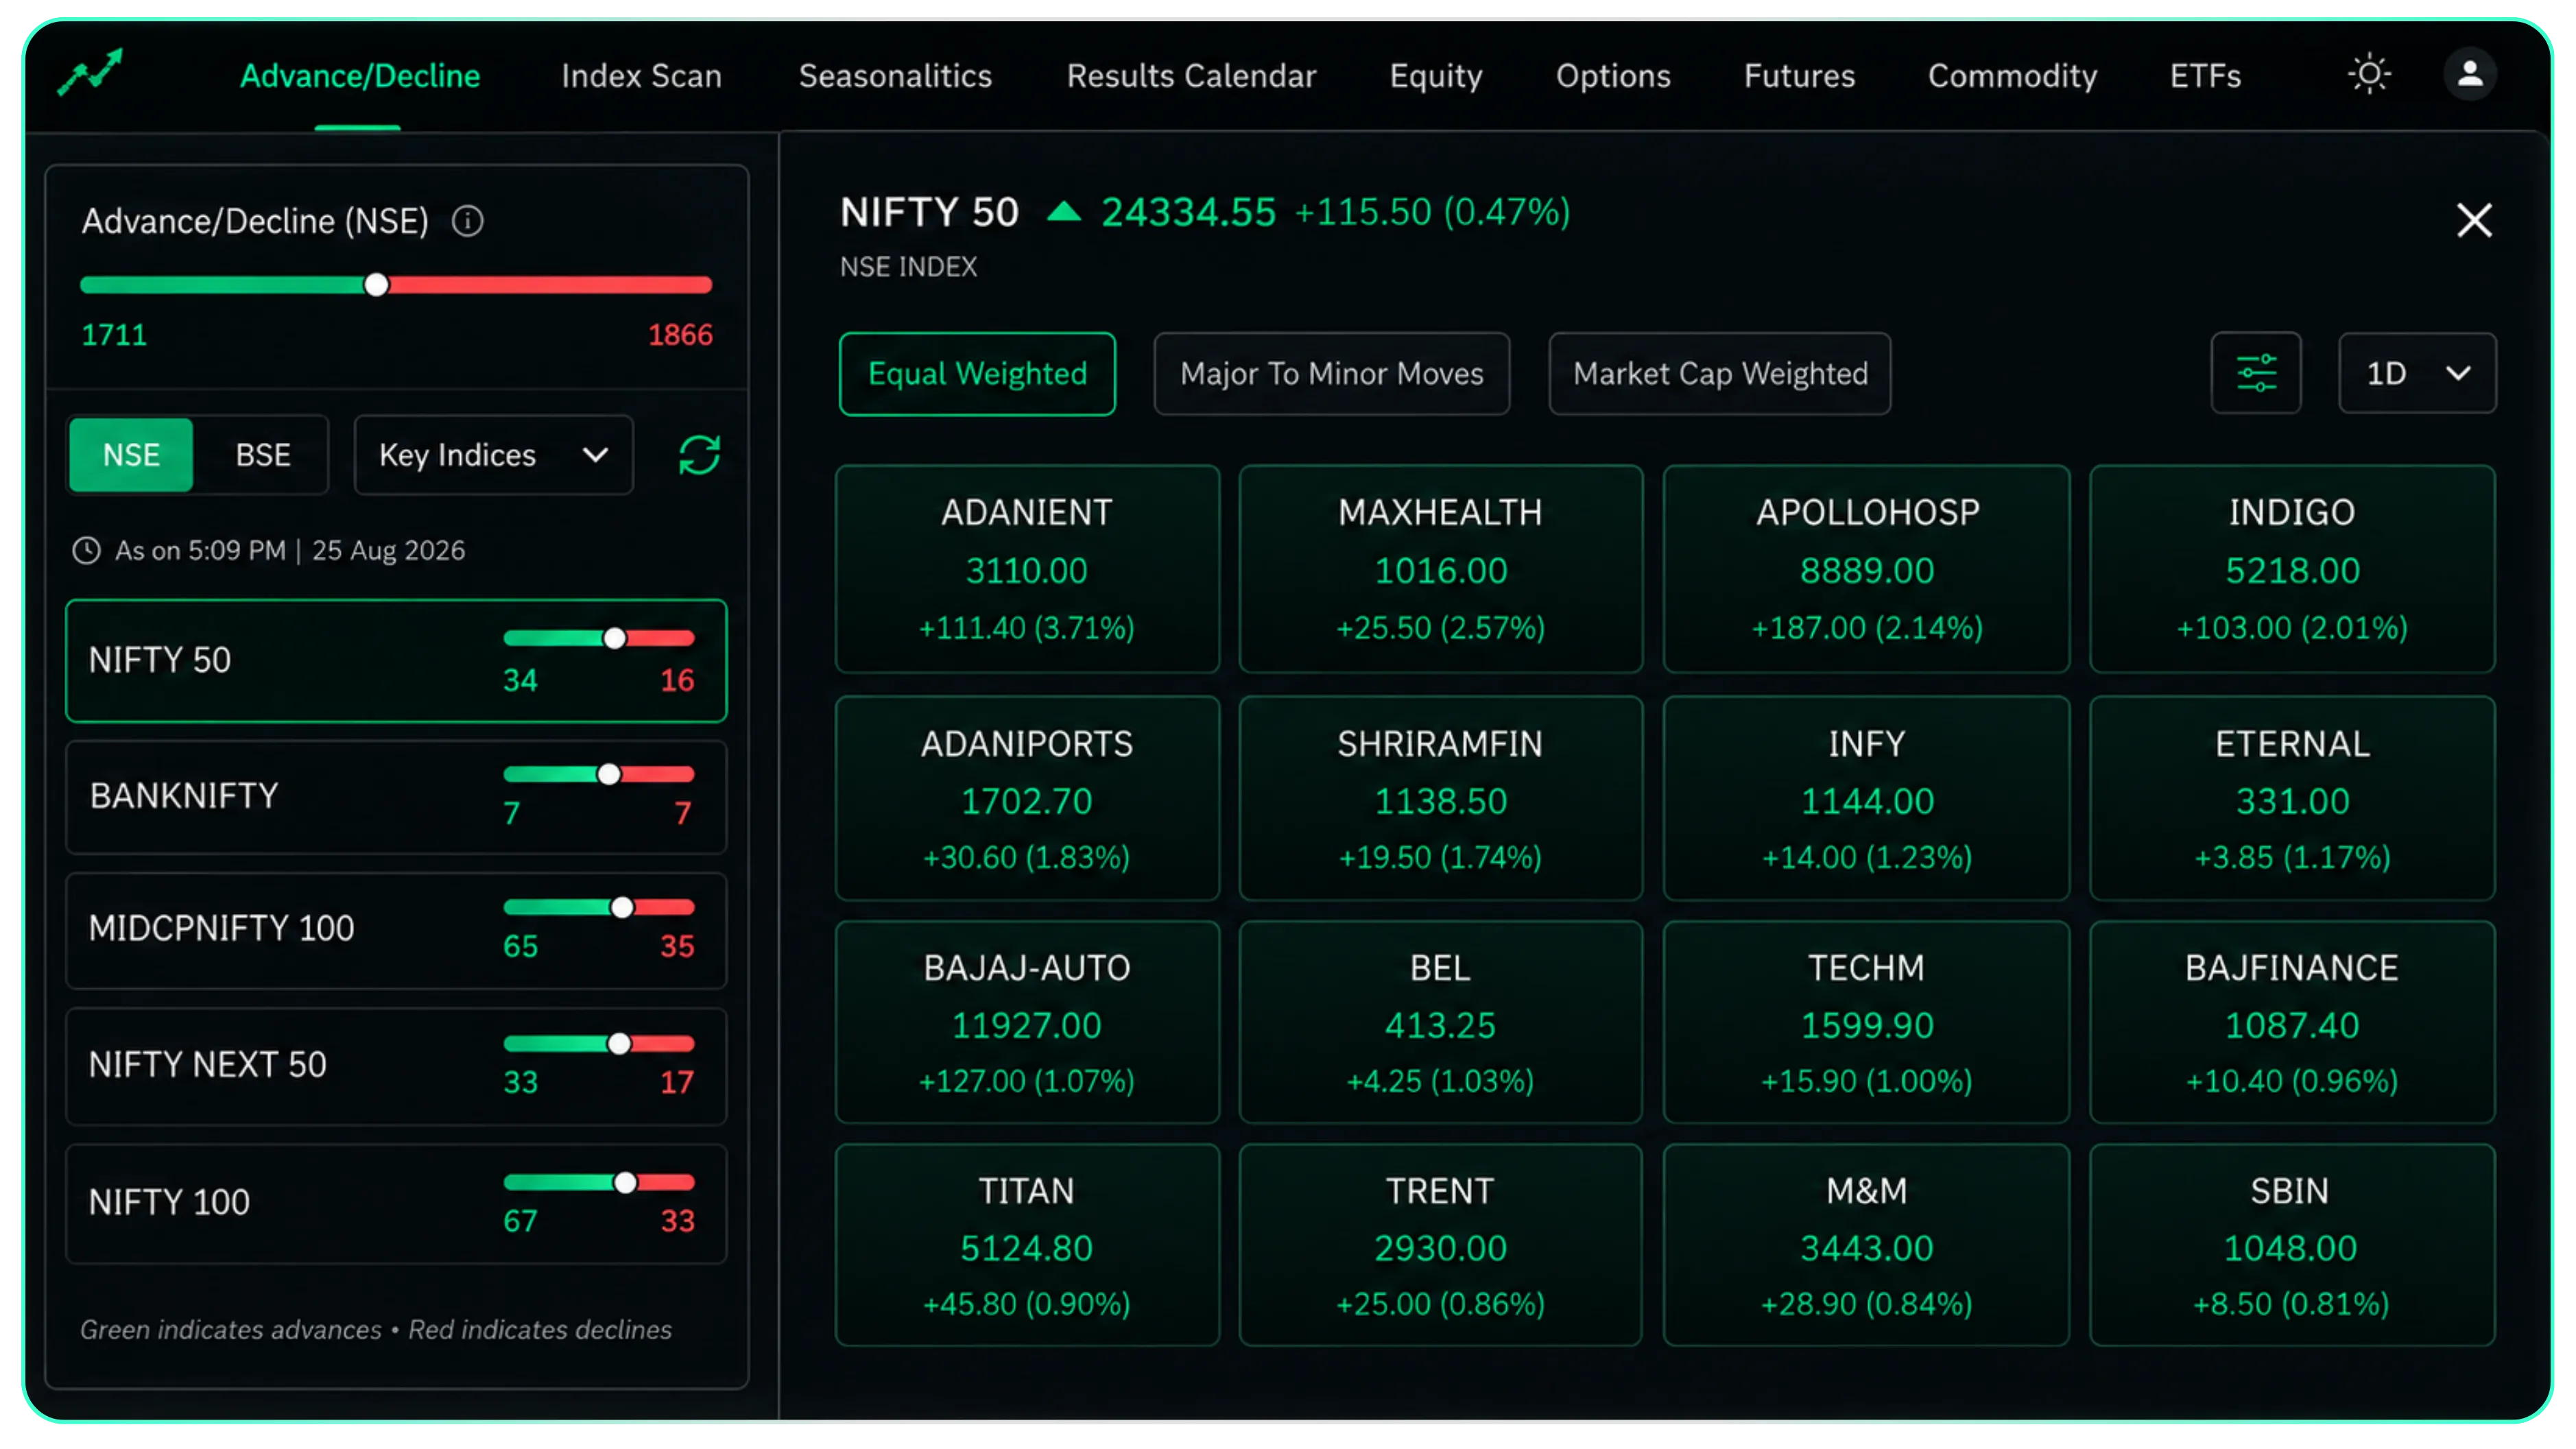Click the NIFTY 100 advance/decline bar
This screenshot has width=2576, height=1449.
(x=599, y=1182)
